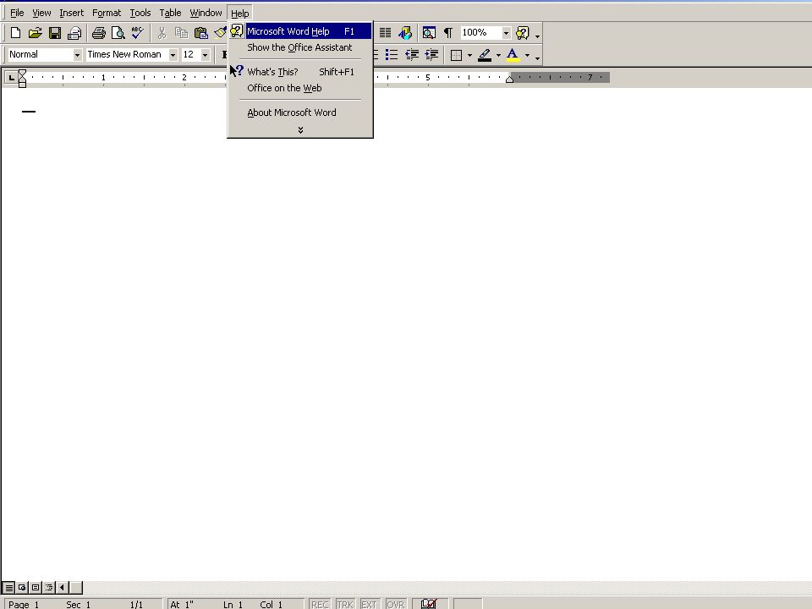
Task: Toggle EXT extend selection indicator
Action: [x=369, y=604]
